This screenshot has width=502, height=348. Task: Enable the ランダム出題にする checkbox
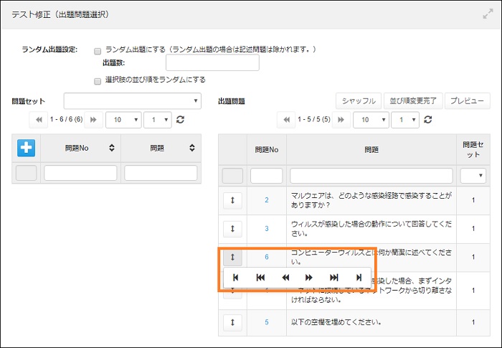pyautogui.click(x=98, y=50)
